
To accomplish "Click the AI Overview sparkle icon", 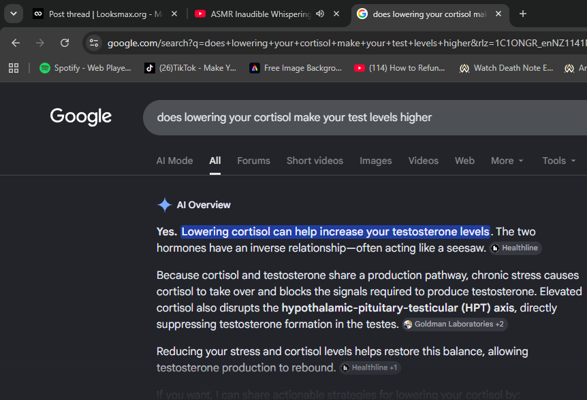I will pos(164,205).
